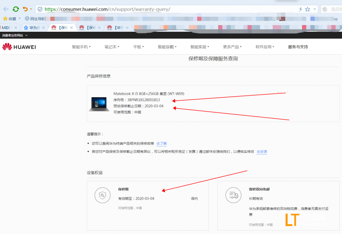Screen dimensions: 342x234
Task: Open the 软件应用 menu
Action: (265, 47)
